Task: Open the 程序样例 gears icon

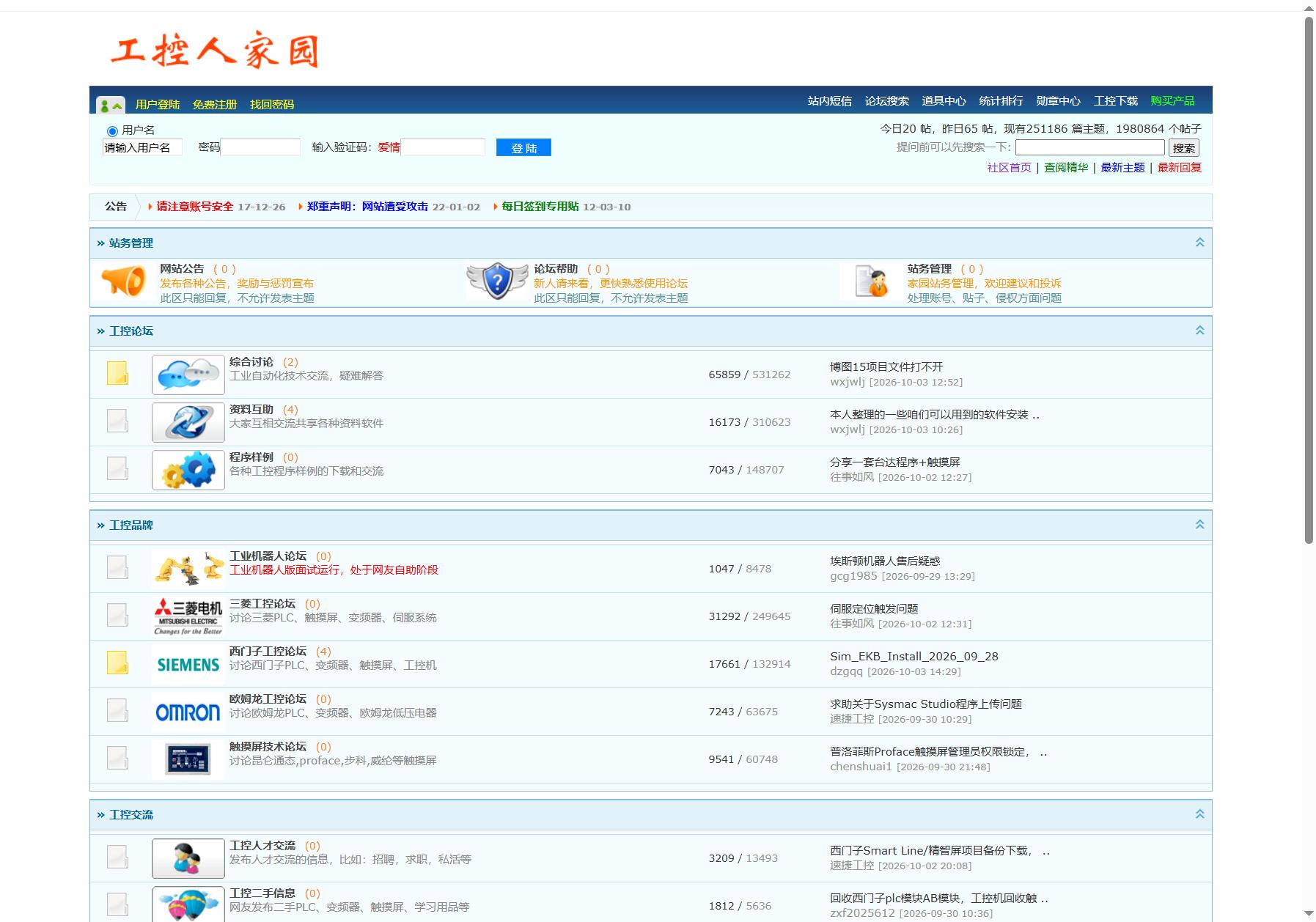Action: (x=188, y=470)
